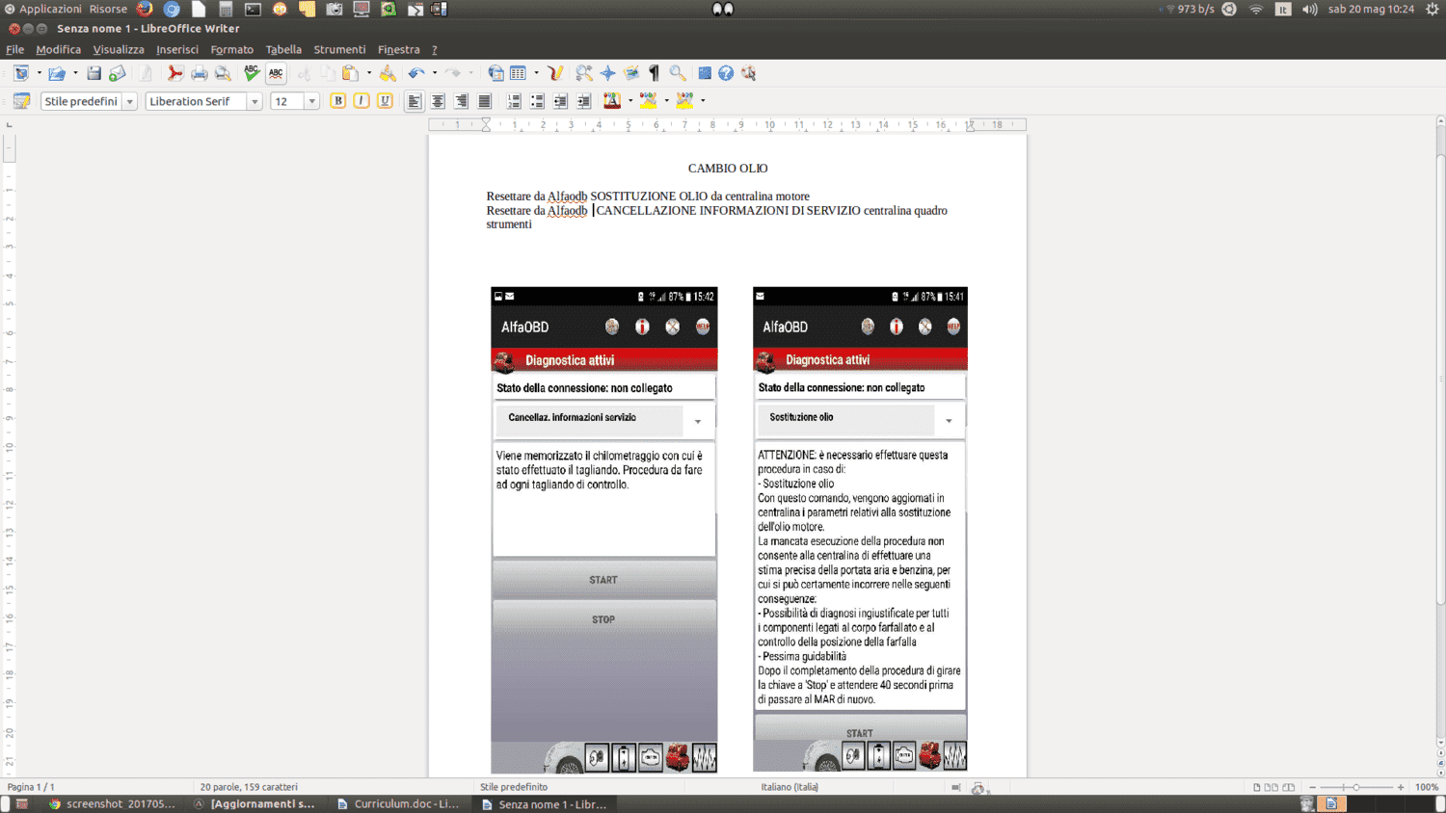The width and height of the screenshot is (1446, 813).
Task: Center the paragraph text
Action: 438,101
